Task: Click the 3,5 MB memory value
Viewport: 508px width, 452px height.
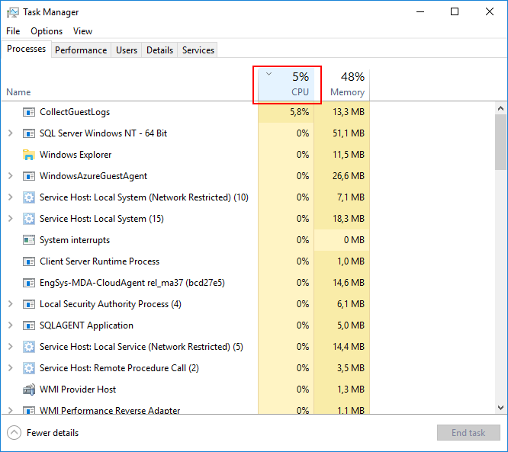Action: [351, 368]
